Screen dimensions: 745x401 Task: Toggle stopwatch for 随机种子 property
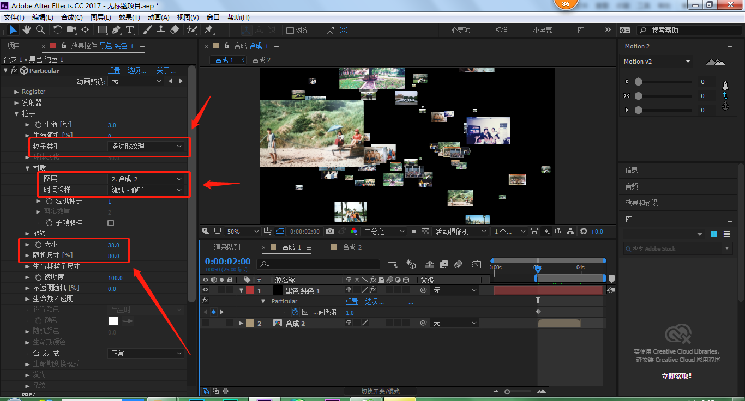point(49,201)
